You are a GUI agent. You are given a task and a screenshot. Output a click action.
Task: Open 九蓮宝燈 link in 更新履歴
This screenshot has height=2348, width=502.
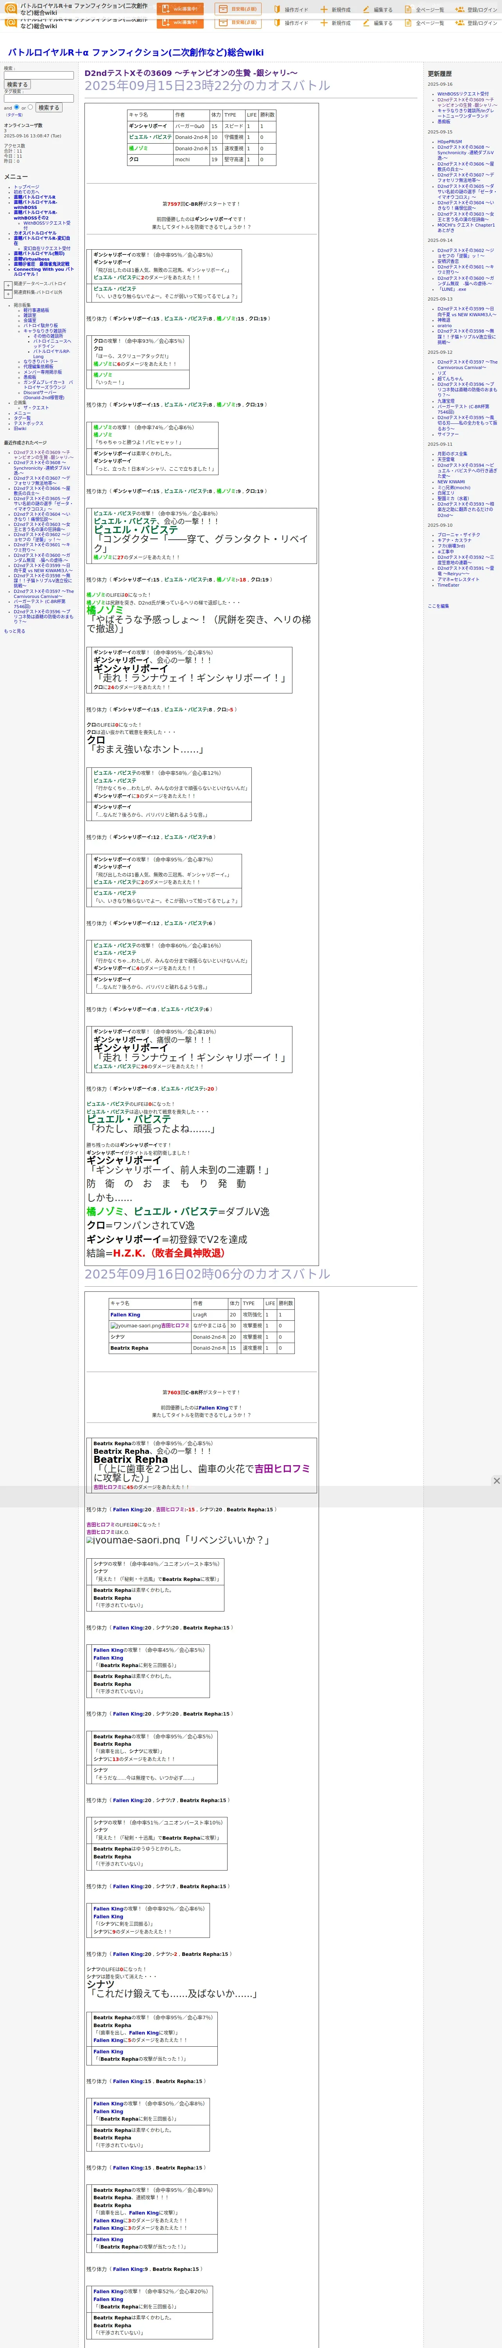446,401
